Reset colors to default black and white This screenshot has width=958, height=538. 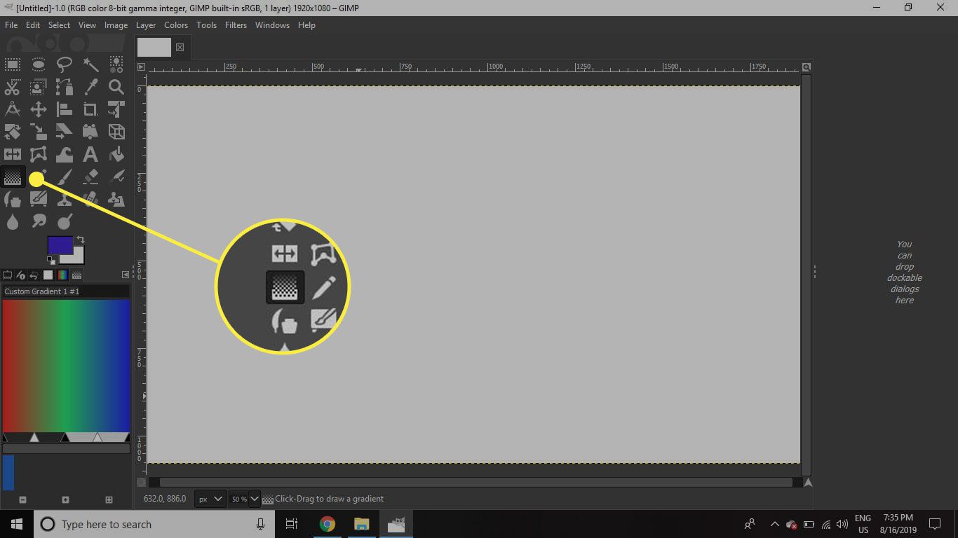pos(50,259)
